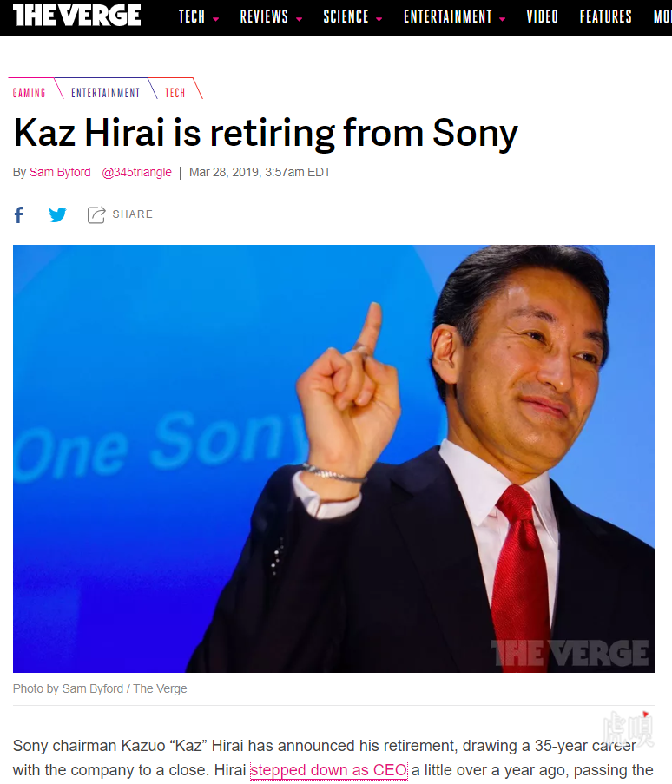Share article on Facebook icon
This screenshot has width=672, height=784.
[19, 215]
